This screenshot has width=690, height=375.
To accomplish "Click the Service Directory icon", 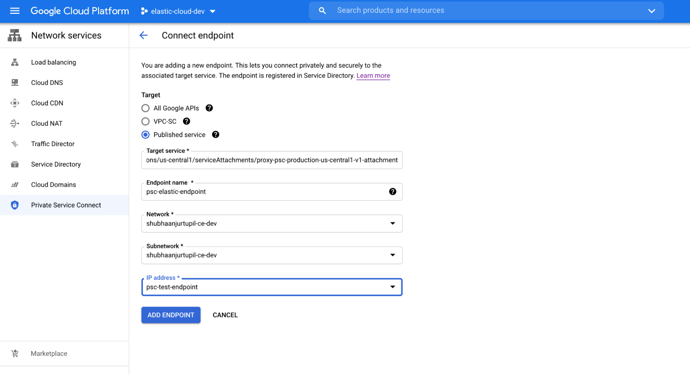I will pyautogui.click(x=14, y=164).
